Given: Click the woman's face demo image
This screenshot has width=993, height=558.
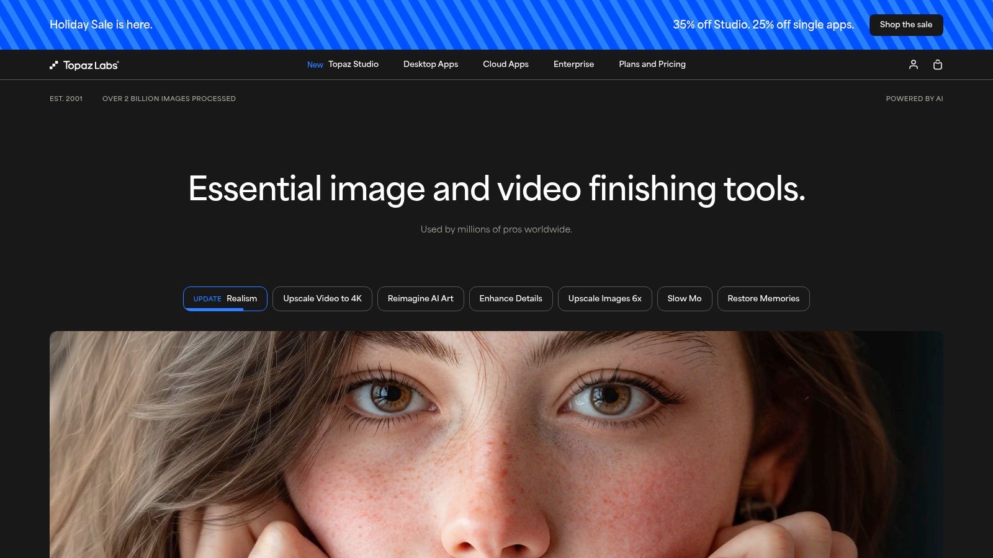Looking at the screenshot, I should [496, 444].
